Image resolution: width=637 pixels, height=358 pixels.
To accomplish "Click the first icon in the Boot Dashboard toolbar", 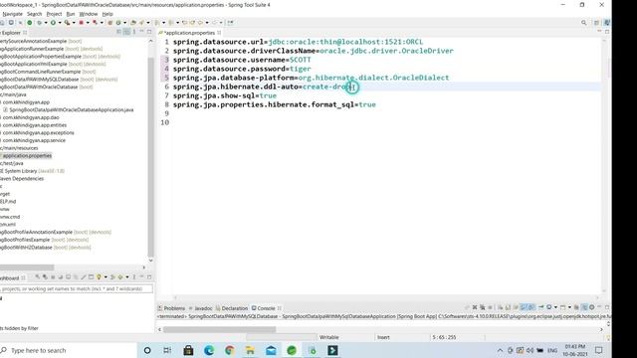I will [x=37, y=276].
